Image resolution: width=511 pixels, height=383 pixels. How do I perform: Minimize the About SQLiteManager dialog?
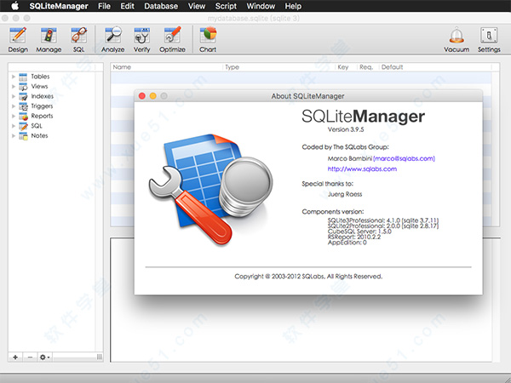[x=152, y=95]
